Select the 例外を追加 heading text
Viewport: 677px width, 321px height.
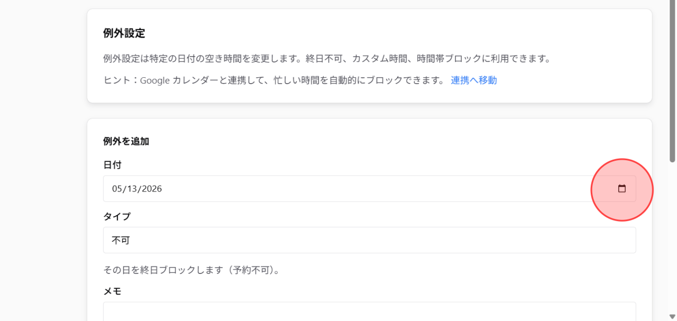coord(126,141)
